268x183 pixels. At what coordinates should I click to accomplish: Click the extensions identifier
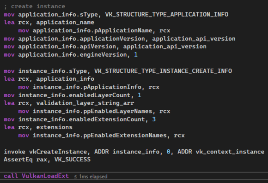[54, 127]
